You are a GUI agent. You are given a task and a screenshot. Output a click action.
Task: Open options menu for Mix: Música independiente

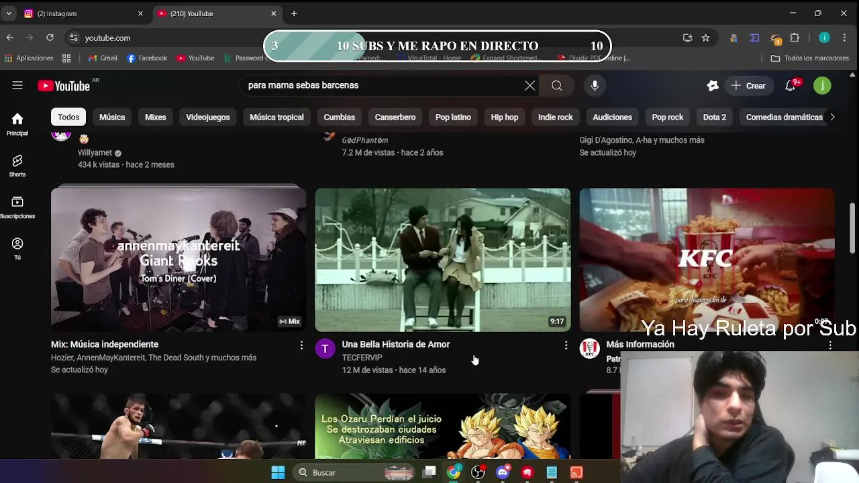point(301,345)
